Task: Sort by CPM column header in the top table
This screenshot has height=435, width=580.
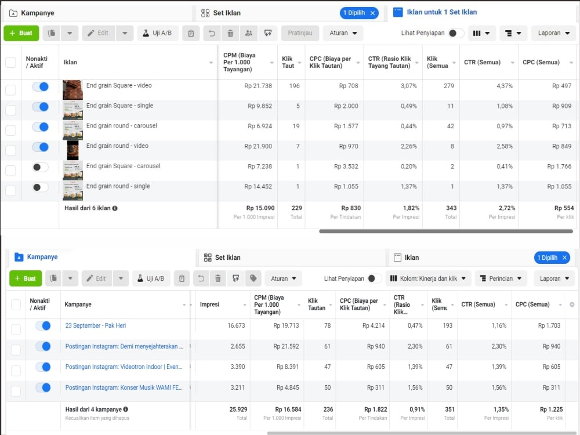Action: (x=248, y=62)
